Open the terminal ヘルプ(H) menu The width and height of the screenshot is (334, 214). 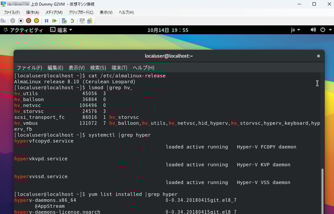click(143, 68)
